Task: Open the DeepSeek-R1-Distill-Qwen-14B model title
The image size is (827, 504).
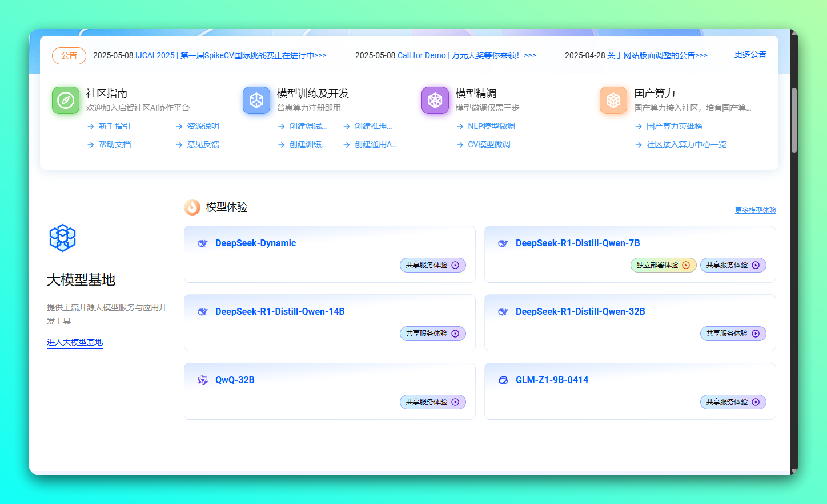Action: (x=280, y=312)
